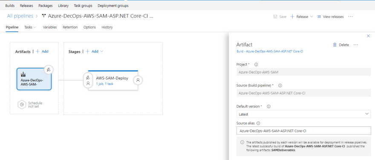Viewport: 375px width, 160px height.
Task: Click the Save disk icon
Action: click(276, 17)
